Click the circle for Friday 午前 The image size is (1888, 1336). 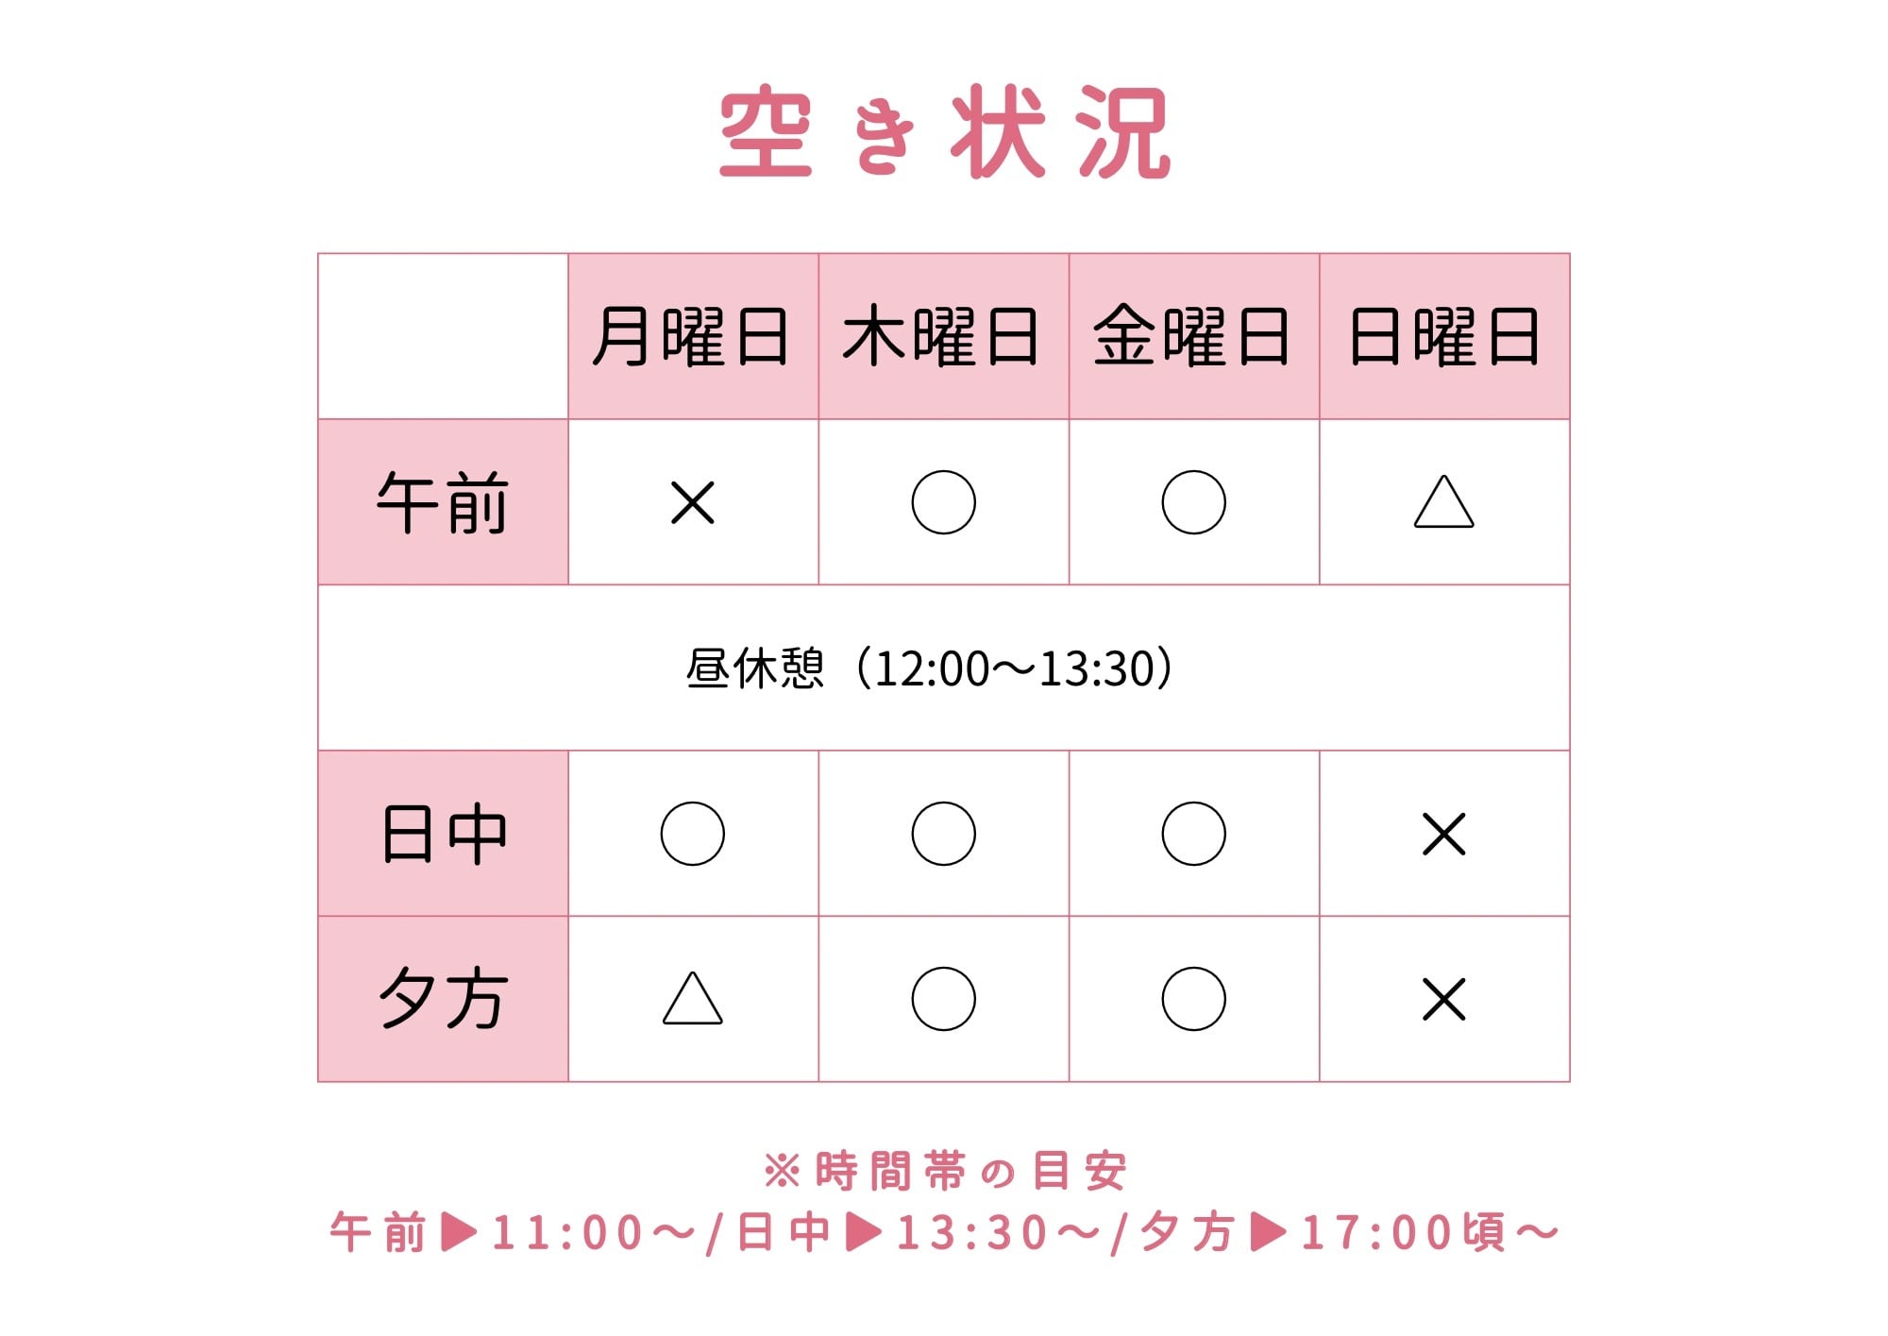click(x=1193, y=502)
